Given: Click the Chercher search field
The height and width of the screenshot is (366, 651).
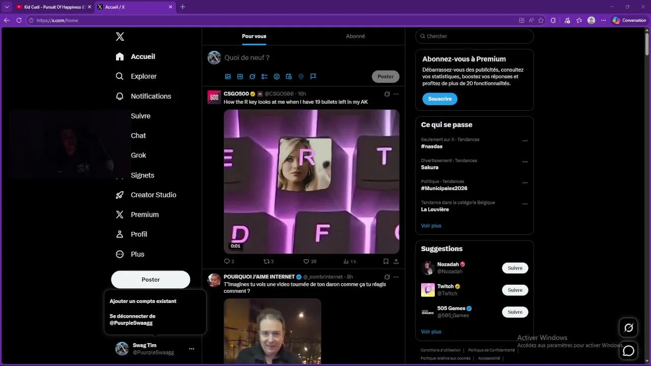Looking at the screenshot, I should (x=475, y=36).
